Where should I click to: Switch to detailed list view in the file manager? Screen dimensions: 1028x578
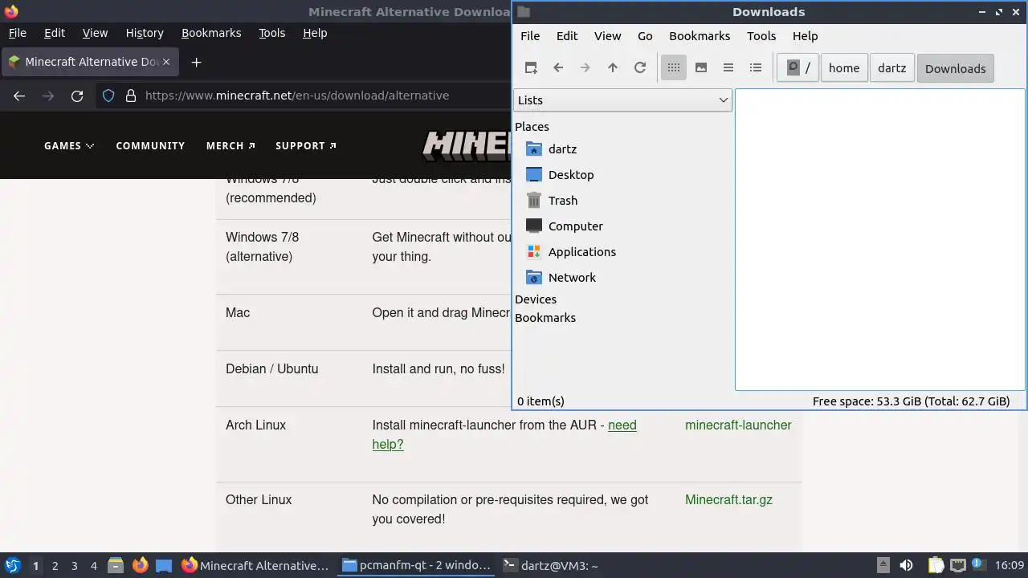coord(756,68)
